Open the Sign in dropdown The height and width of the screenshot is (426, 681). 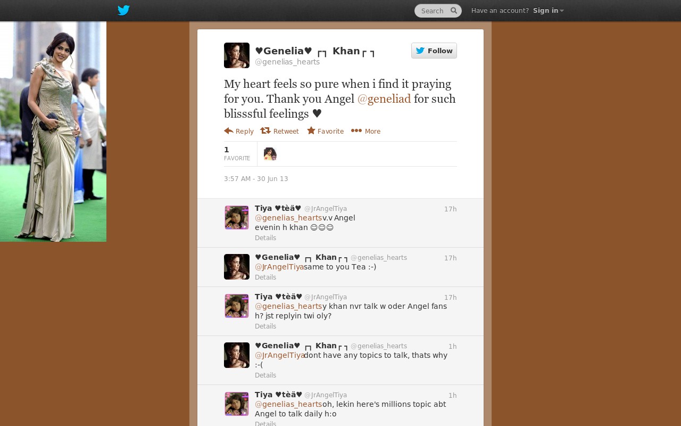click(x=548, y=11)
